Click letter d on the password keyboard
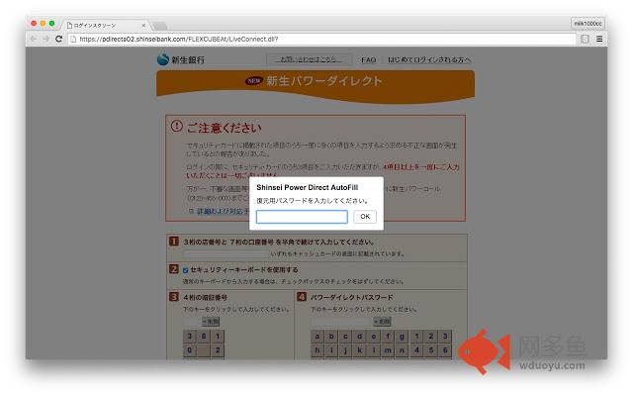633x396 pixels. tap(360, 337)
